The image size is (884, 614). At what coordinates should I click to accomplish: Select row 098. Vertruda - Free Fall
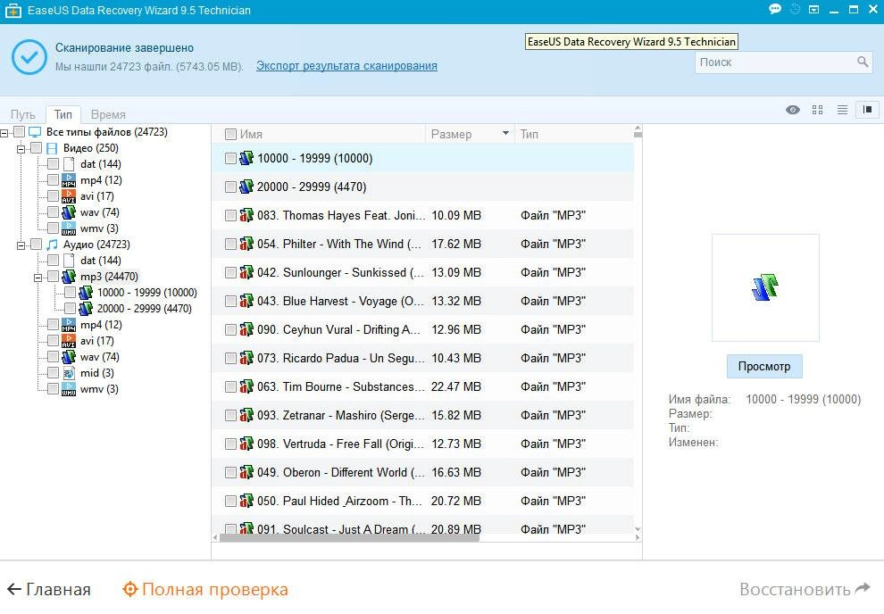tap(422, 444)
